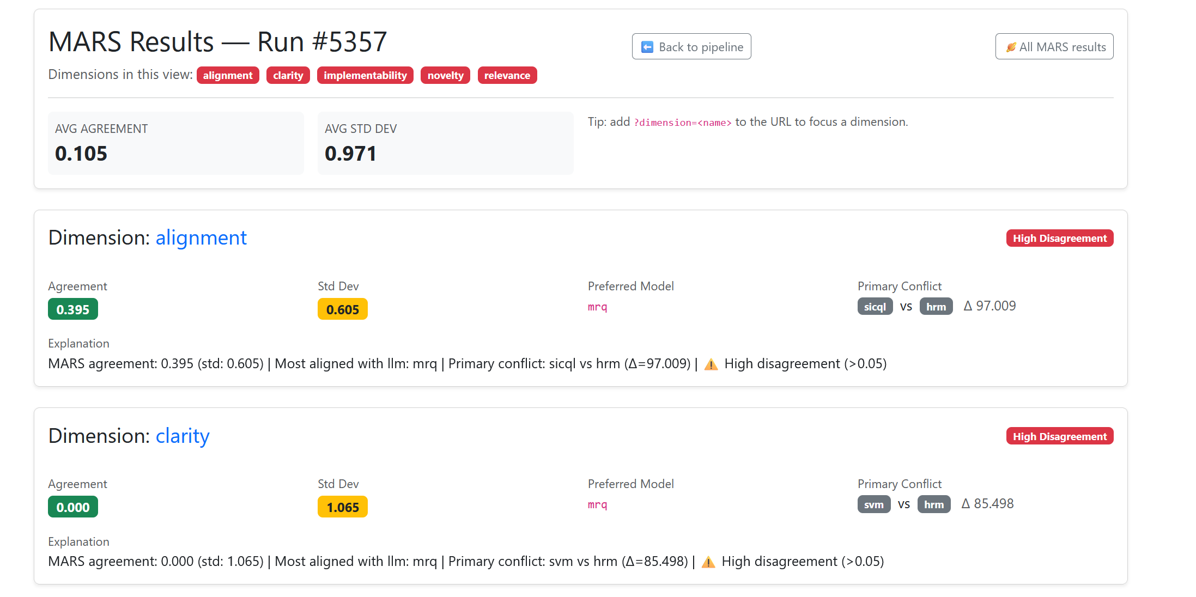The image size is (1196, 597).
Task: Click High Disagreement badge for clarity
Action: pos(1059,436)
